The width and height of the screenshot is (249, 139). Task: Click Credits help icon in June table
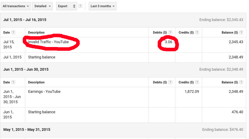pos(197,82)
